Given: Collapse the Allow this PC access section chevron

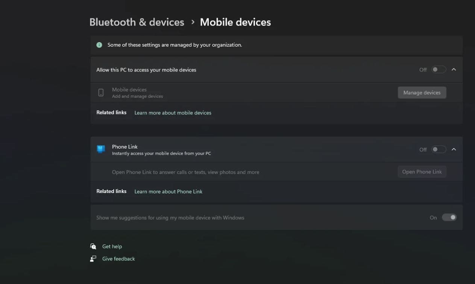Looking at the screenshot, I should (x=454, y=70).
